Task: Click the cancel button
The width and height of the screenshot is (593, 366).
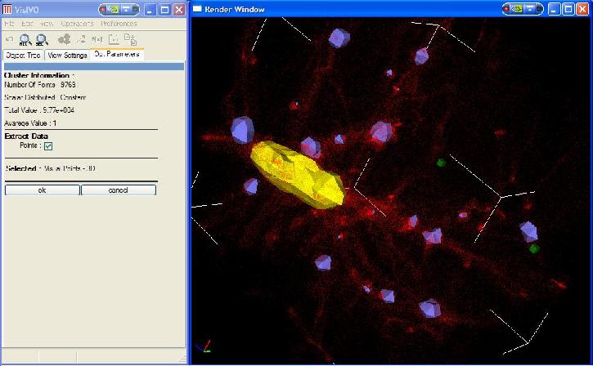Action: 119,190
